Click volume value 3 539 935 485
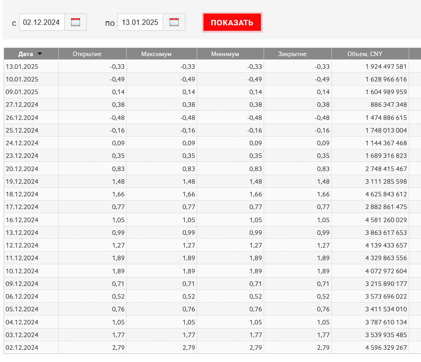Screen dimensions: 421x362 tap(386, 334)
